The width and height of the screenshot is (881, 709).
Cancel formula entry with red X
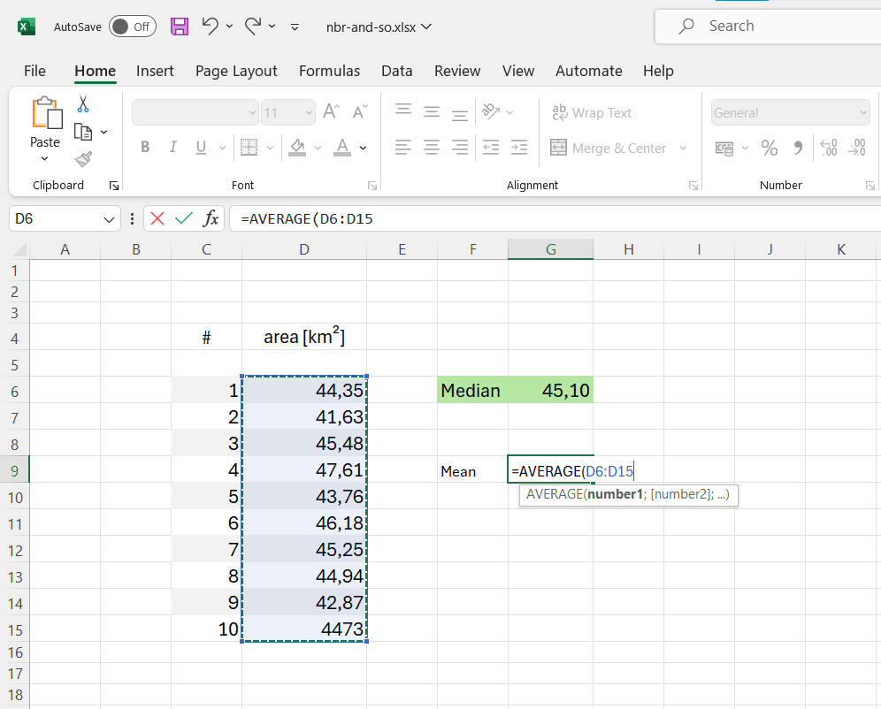[157, 218]
